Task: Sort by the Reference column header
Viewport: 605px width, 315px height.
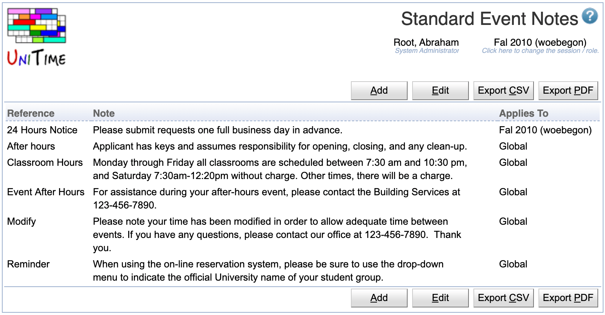Action: (x=31, y=113)
